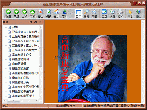Pin the 目录 panel with pushpin icon
This screenshot has width=147, height=110.
point(36,22)
